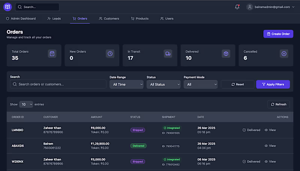The height and width of the screenshot is (171, 300).
Task: Click the Total Orders bag icon
Action: (52, 54)
